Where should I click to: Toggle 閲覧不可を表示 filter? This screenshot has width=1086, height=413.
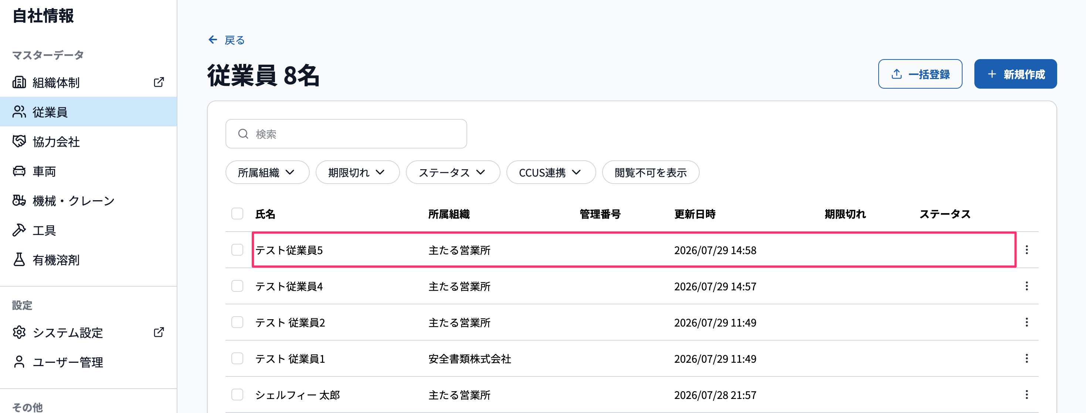pos(651,173)
